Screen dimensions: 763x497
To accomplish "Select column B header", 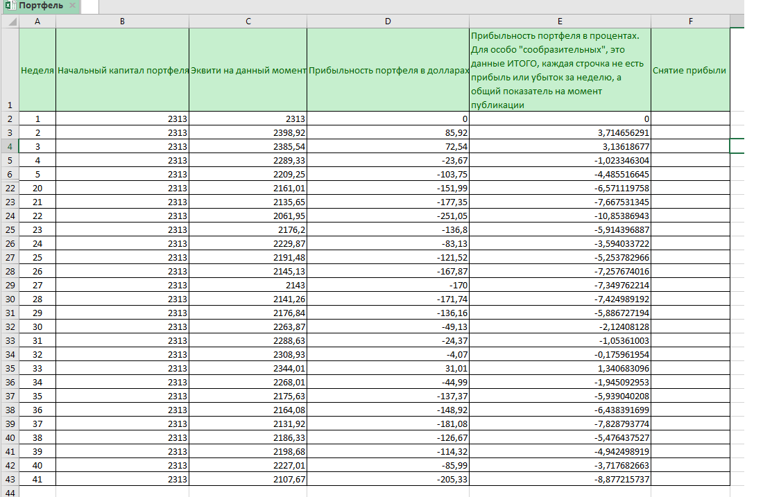I will click(122, 21).
